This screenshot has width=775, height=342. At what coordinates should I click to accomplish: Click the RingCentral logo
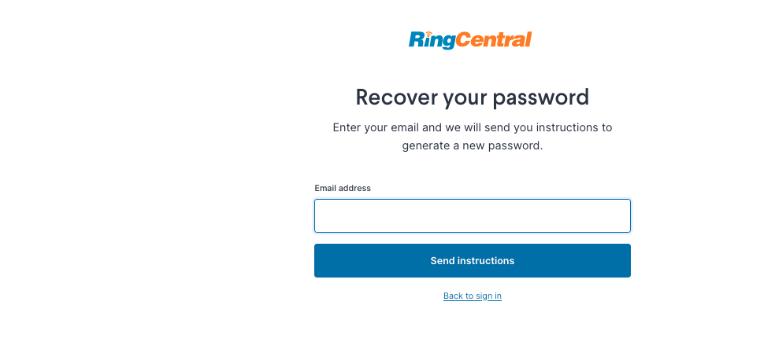pos(470,40)
